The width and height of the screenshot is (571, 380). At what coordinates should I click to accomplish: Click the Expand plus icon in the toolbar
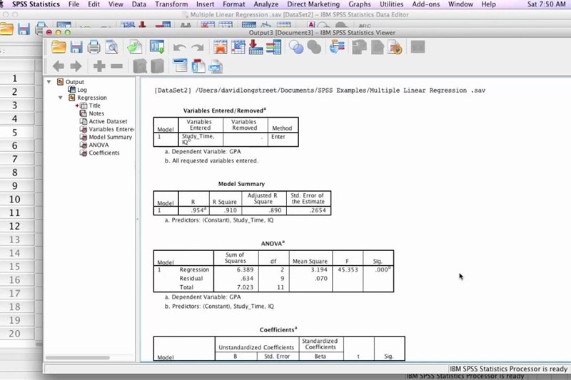pos(98,67)
